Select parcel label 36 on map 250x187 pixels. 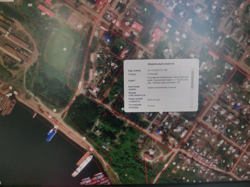pyautogui.click(x=96, y=74)
